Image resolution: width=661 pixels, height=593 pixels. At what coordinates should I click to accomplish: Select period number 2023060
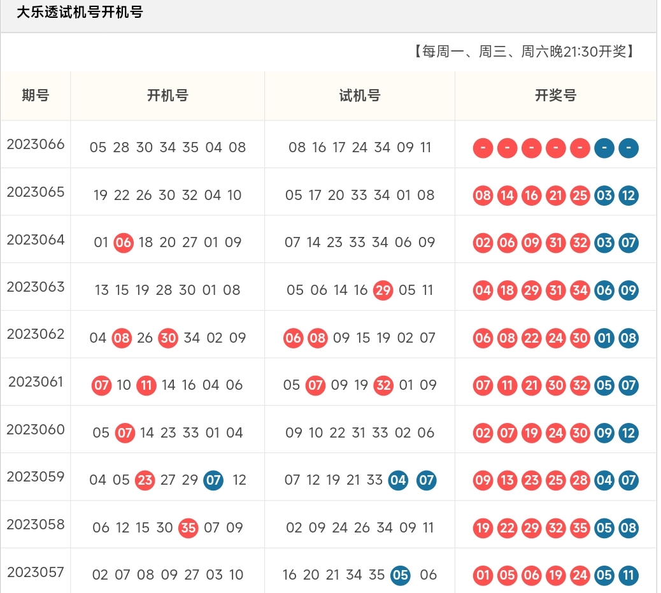tap(36, 429)
